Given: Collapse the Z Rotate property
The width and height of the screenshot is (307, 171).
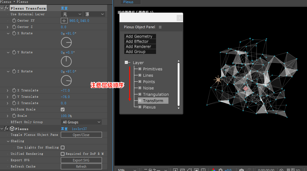Looking at the screenshot, I should point(8,71).
